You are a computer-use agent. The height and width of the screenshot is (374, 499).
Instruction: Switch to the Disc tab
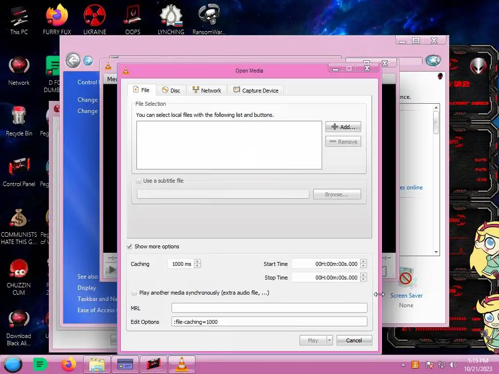click(171, 90)
